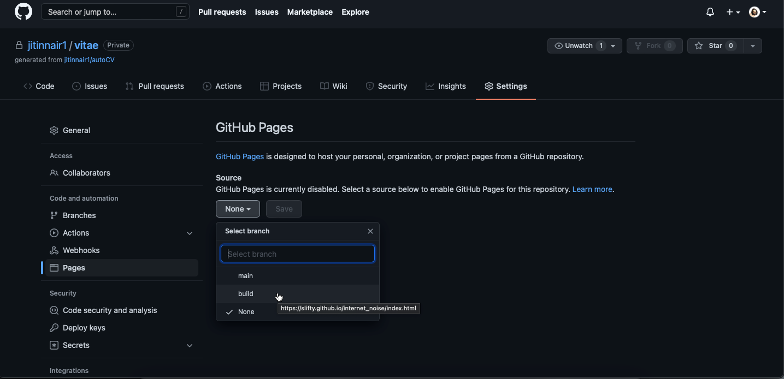Open the GitHub home logo
The height and width of the screenshot is (379, 784).
23,12
